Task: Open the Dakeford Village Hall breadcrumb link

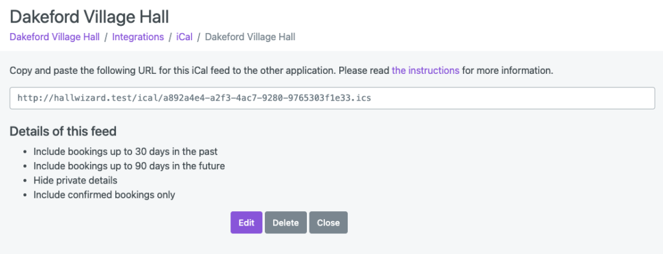Action: [x=54, y=37]
